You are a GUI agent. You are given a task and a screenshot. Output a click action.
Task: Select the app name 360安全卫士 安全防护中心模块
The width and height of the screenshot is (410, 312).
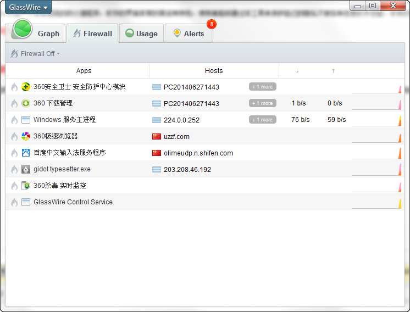coord(80,87)
